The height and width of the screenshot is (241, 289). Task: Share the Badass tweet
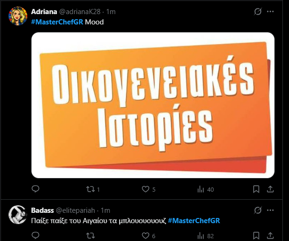[x=271, y=235]
